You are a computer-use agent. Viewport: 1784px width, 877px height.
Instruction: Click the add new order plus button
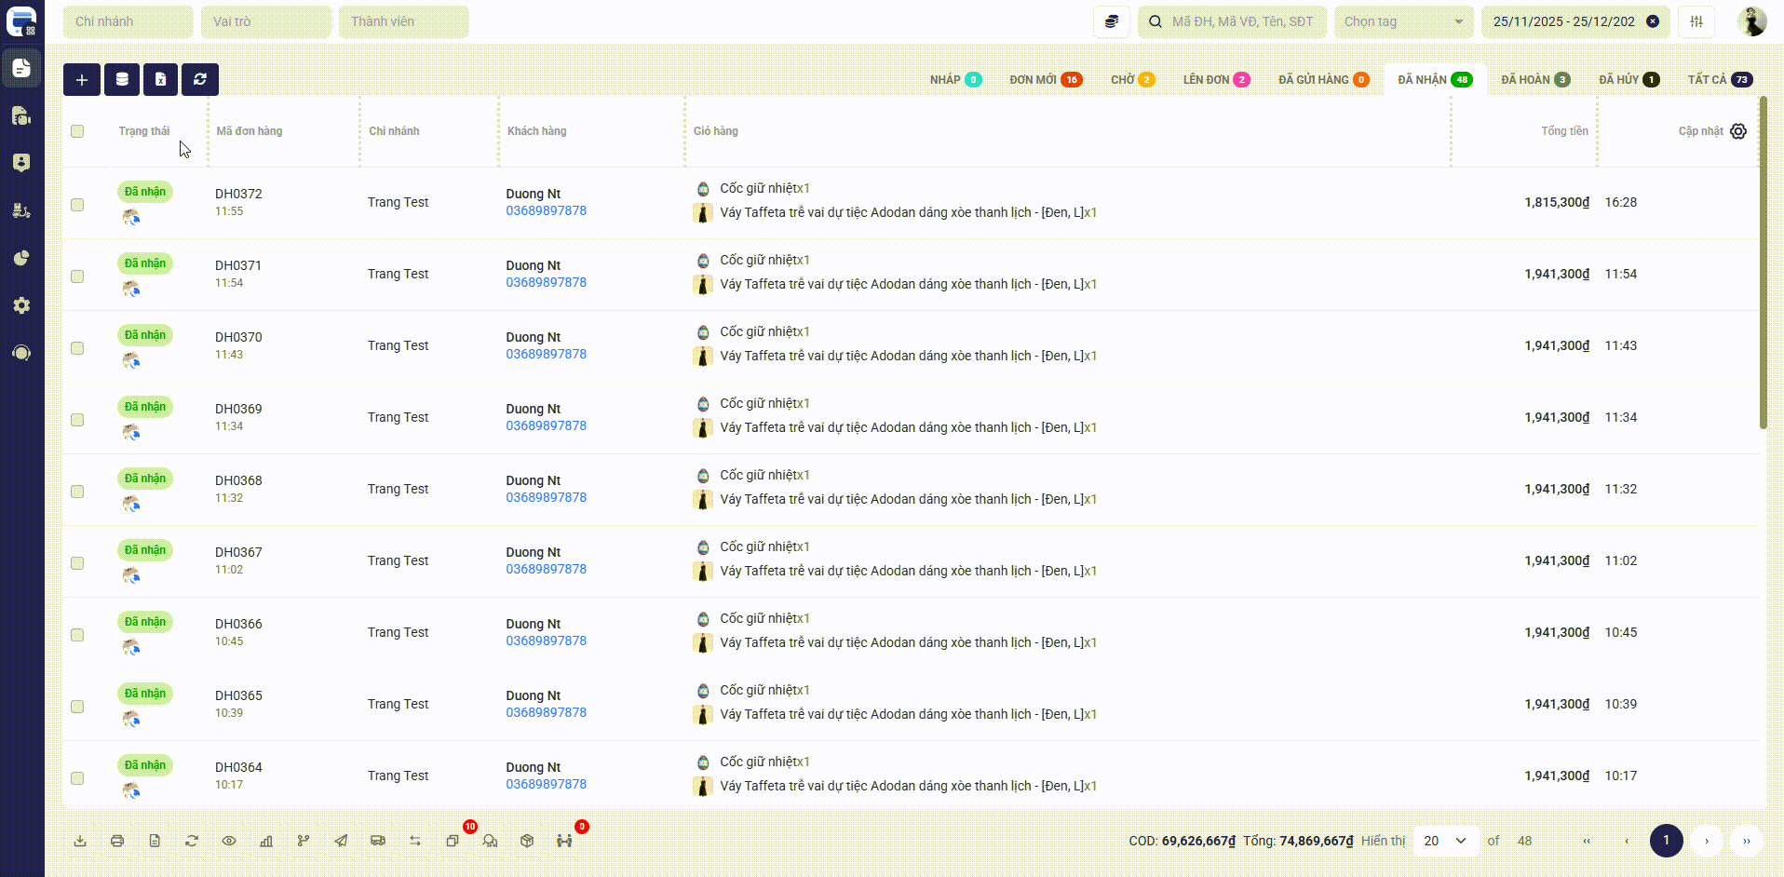click(82, 80)
